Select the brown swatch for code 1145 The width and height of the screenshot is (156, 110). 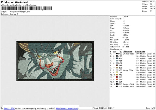pyautogui.click(x=117, y=65)
